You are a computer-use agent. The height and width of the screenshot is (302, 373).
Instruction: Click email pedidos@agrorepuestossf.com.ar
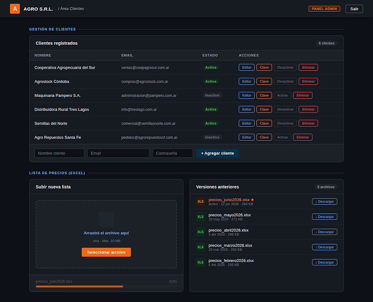(x=149, y=137)
